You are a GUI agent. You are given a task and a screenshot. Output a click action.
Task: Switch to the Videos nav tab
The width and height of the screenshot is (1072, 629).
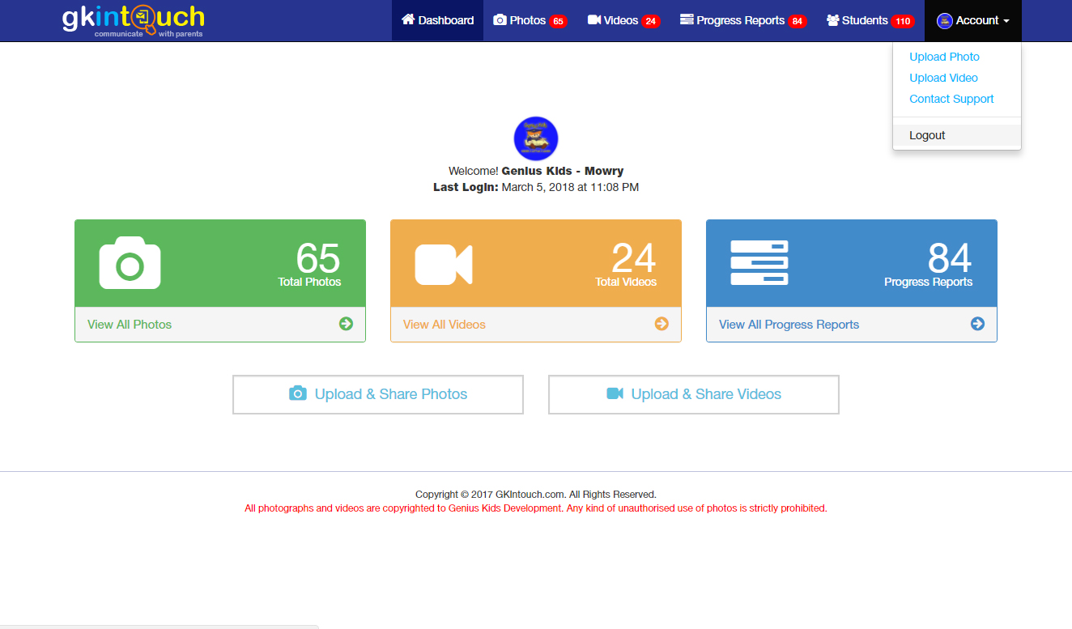[x=624, y=20]
